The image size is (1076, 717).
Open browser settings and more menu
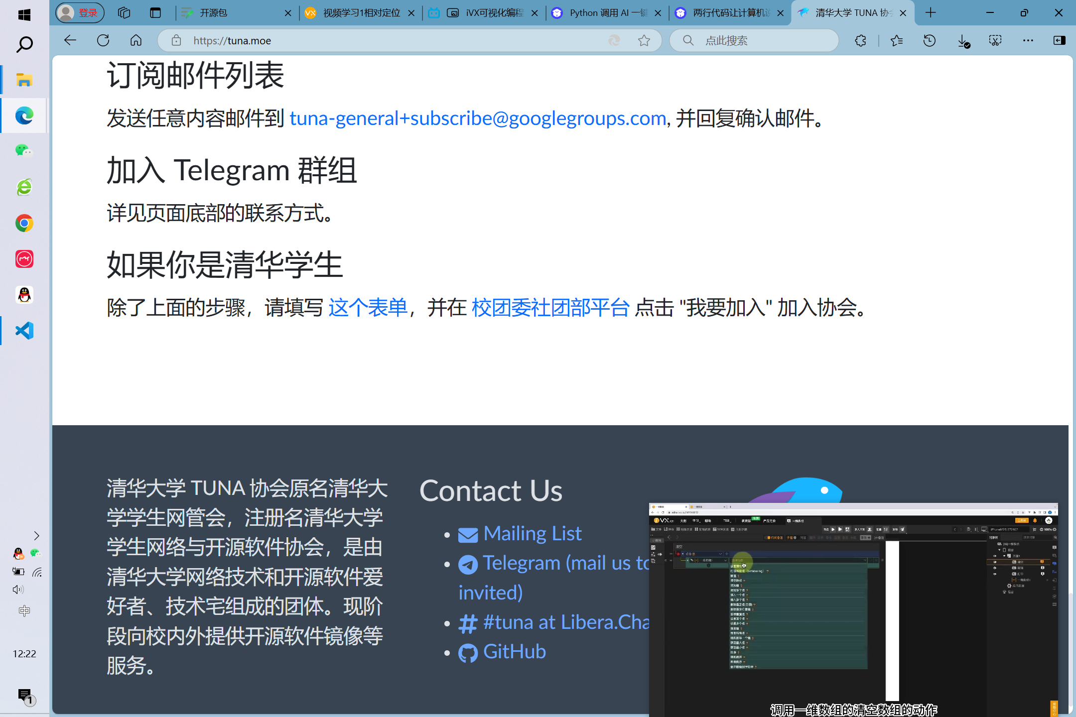[1028, 40]
